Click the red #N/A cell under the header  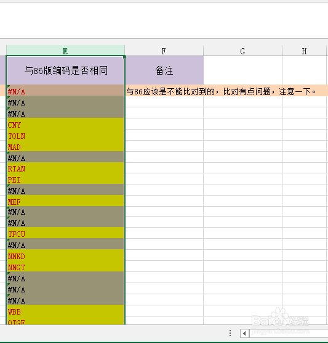65,90
